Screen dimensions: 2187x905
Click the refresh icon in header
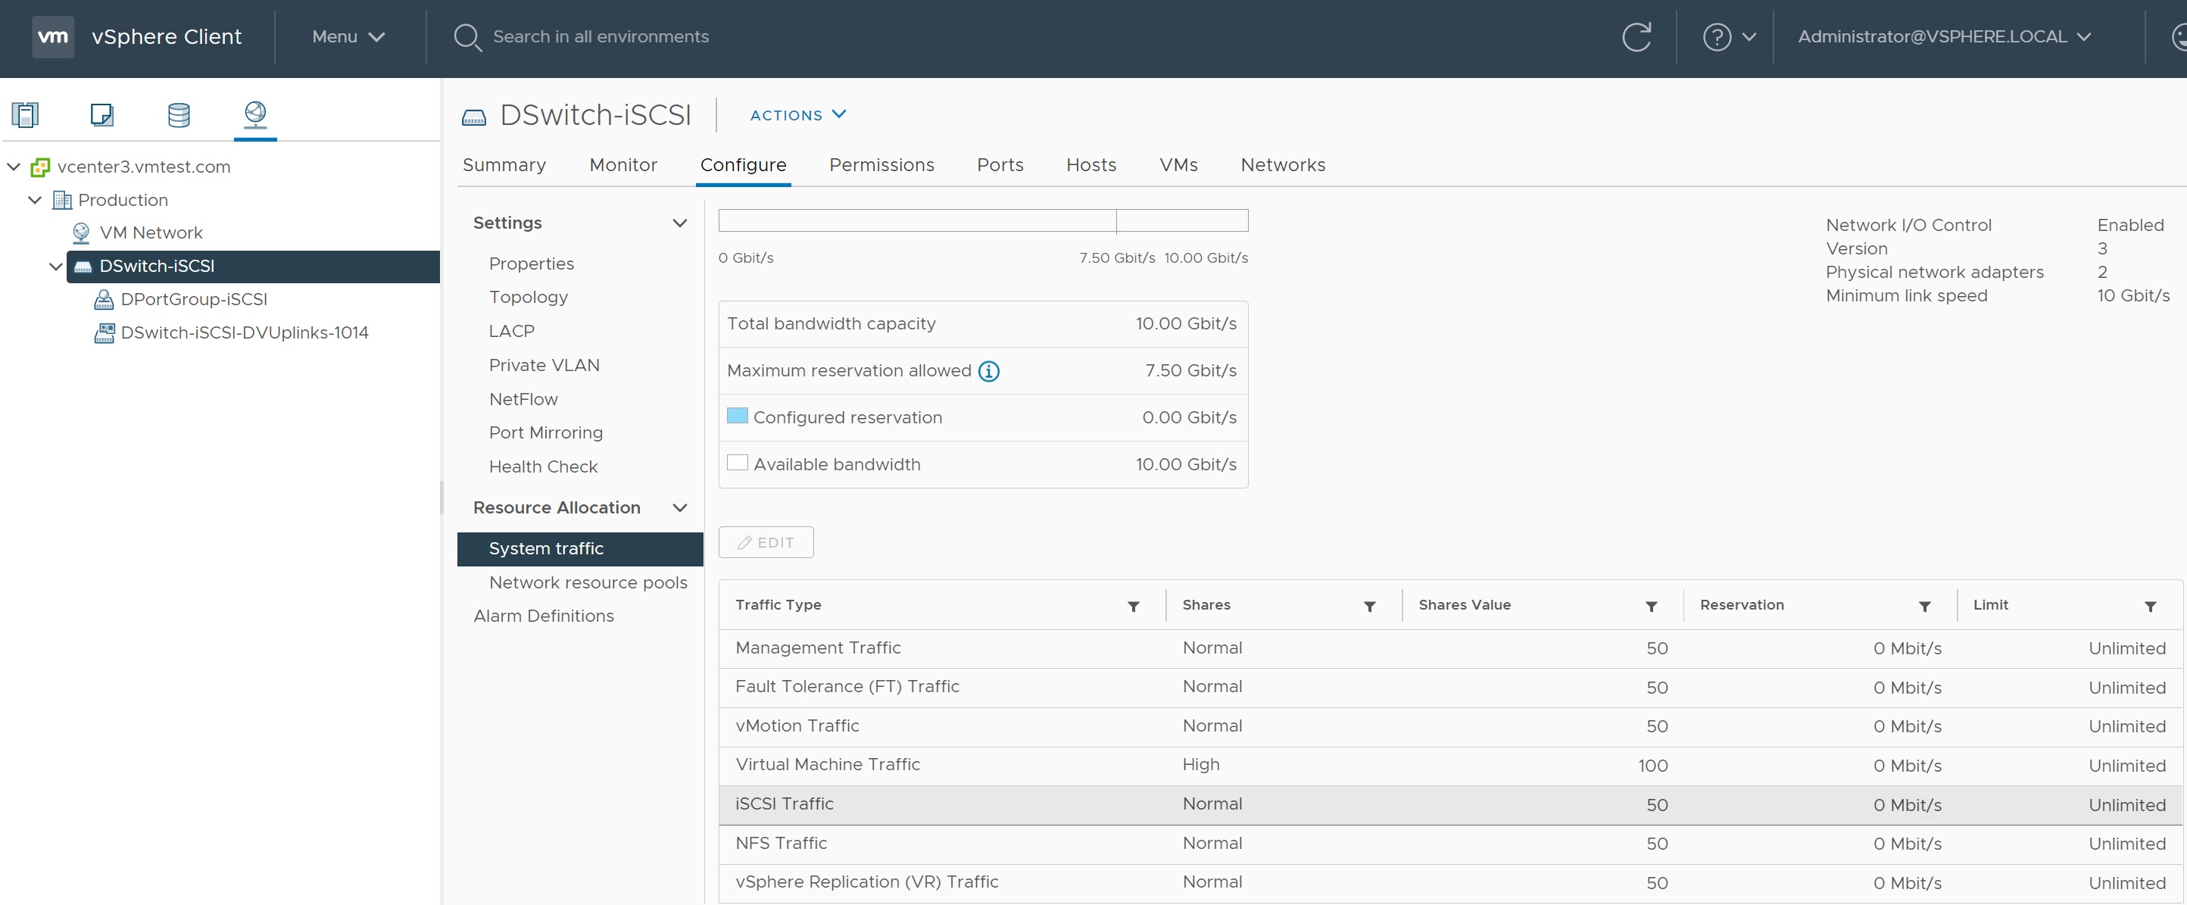1636,36
